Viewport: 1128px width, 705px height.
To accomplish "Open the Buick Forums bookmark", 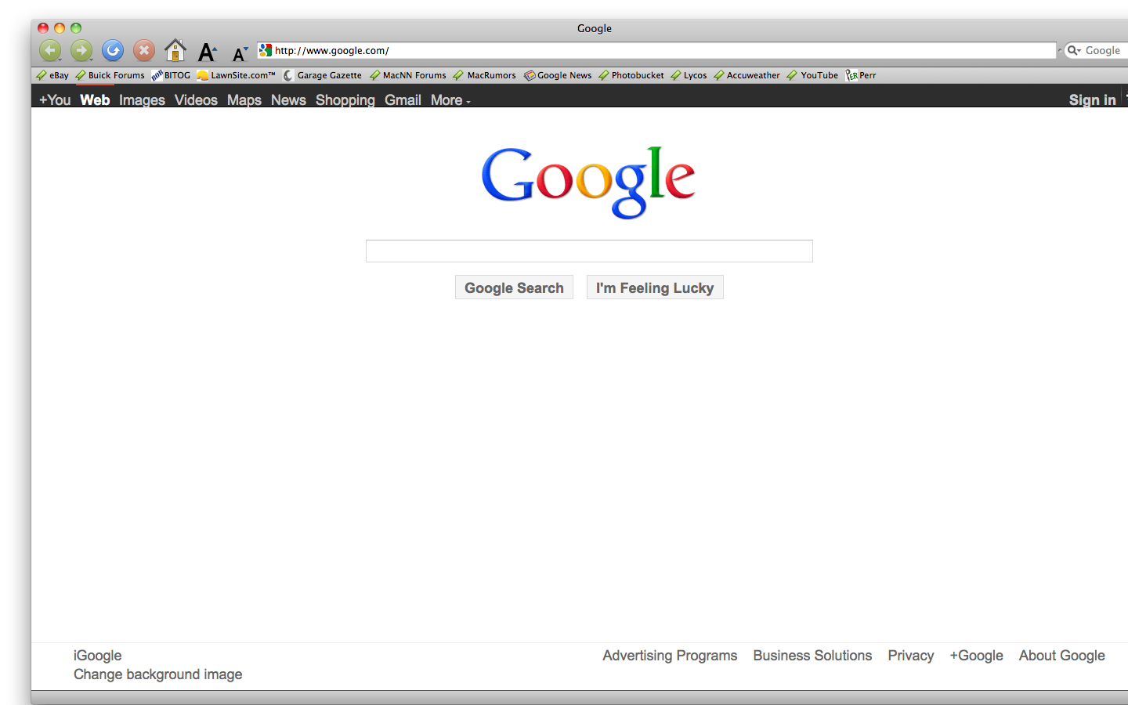I will [x=110, y=75].
